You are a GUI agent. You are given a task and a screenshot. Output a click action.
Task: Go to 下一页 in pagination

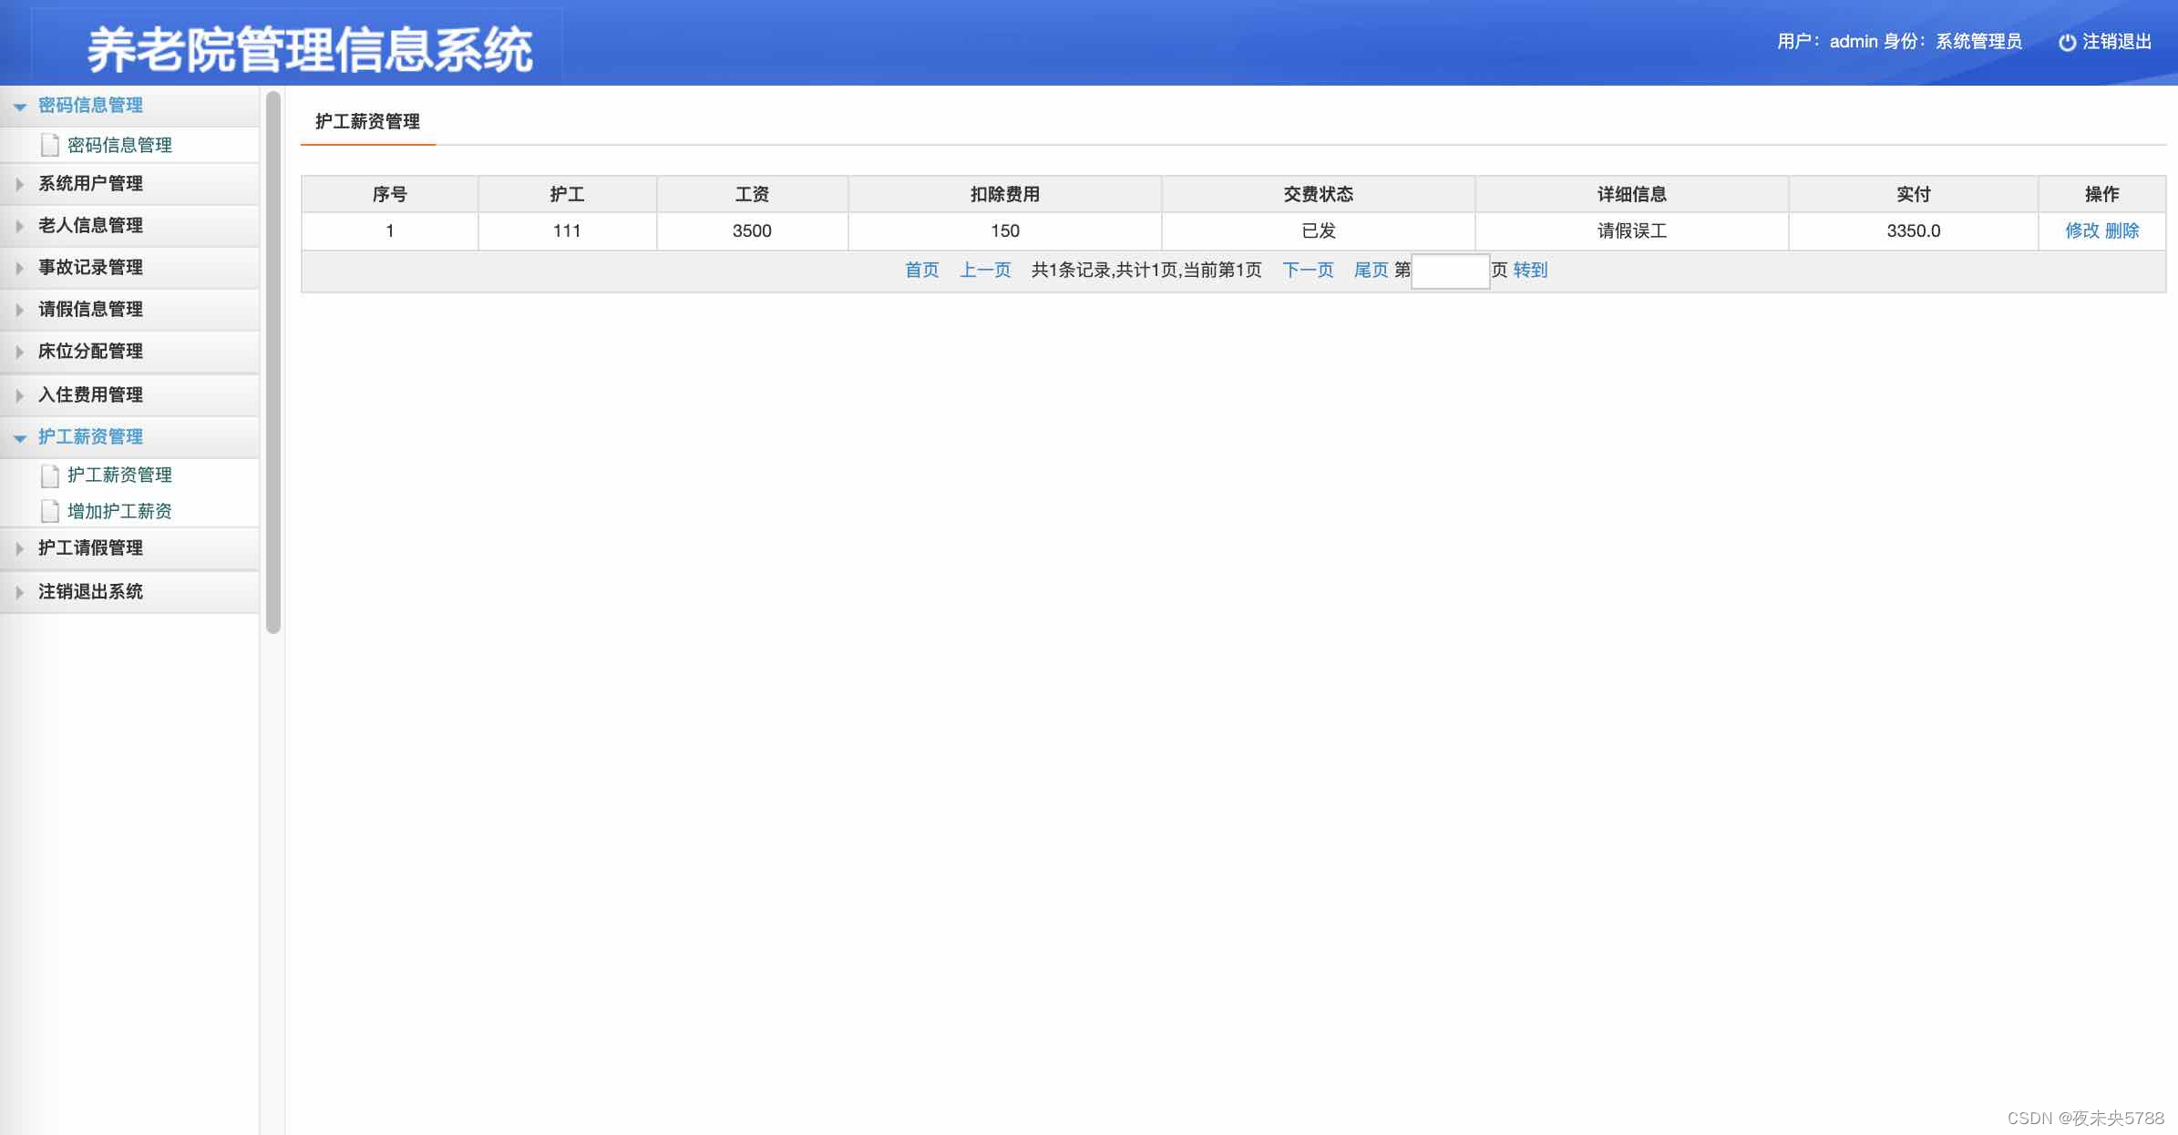click(1308, 271)
